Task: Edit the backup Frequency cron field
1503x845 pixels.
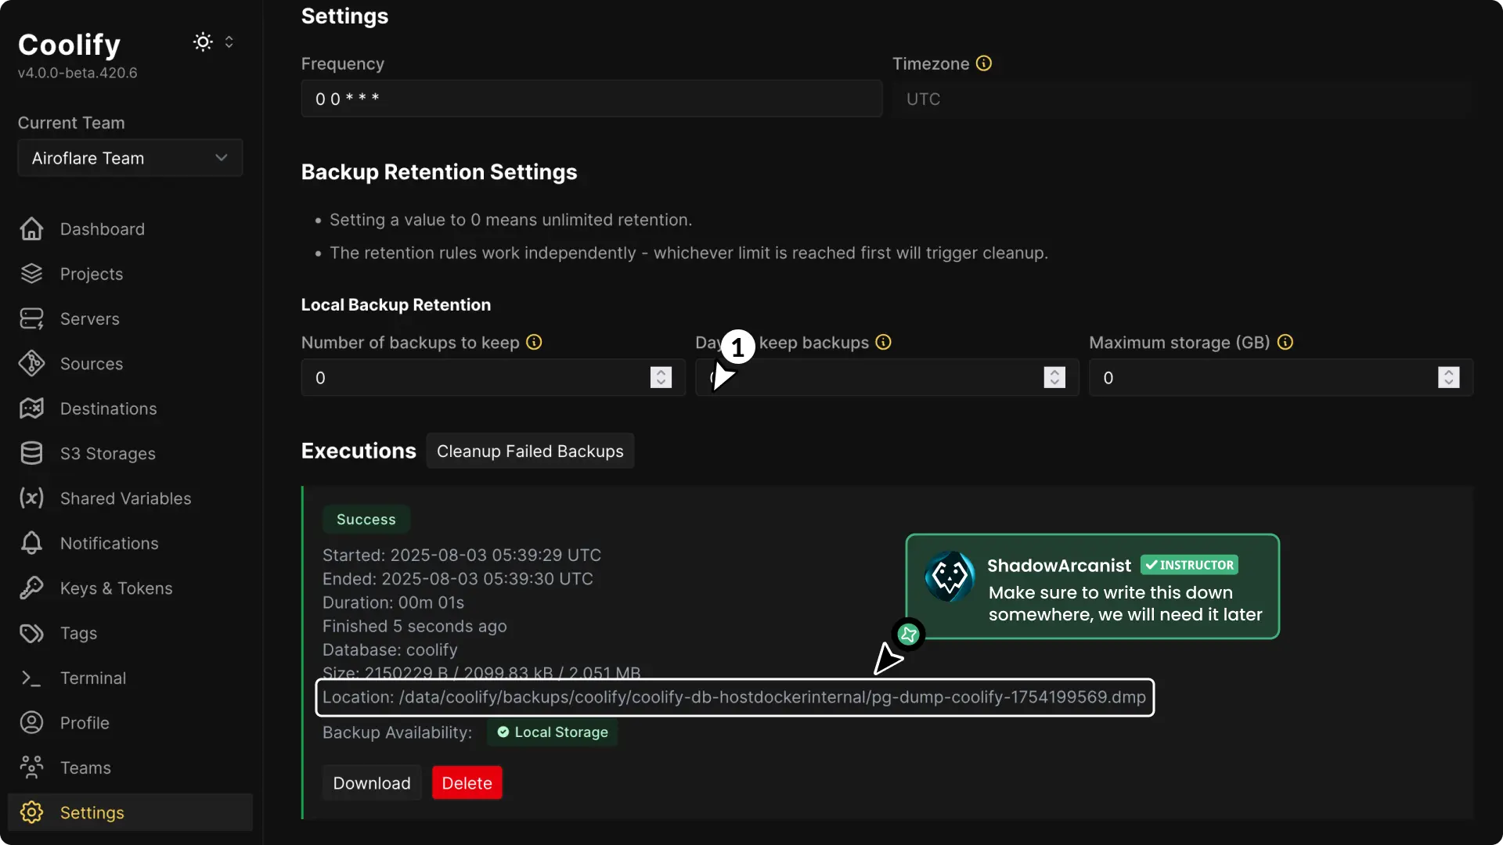Action: point(591,98)
